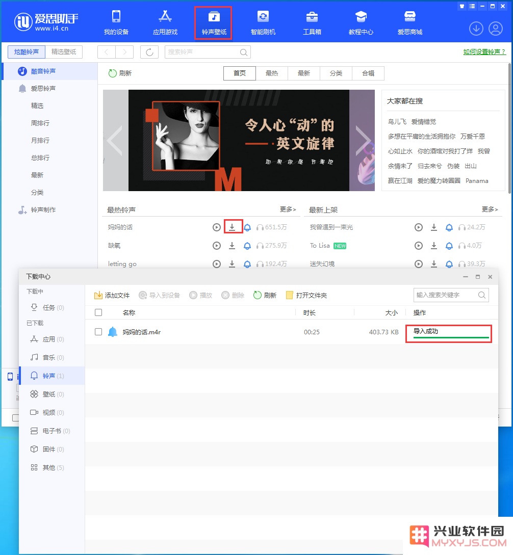513x555 pixels.
Task: Click the 删除 toolbar button
Action: [233, 295]
